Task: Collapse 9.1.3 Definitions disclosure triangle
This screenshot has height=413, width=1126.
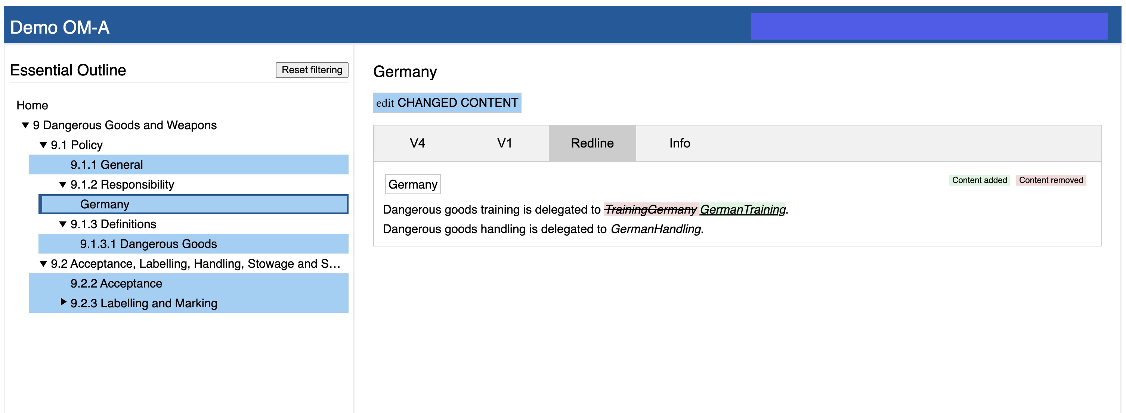Action: [63, 224]
